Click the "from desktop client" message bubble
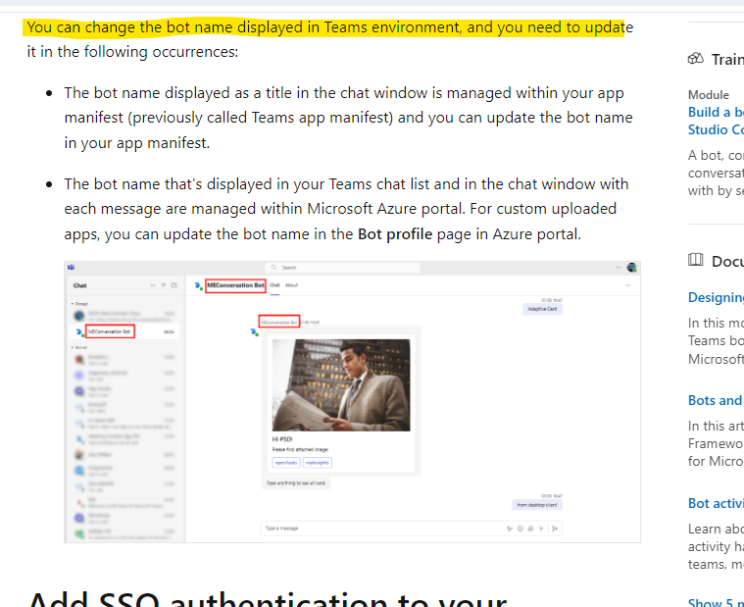The height and width of the screenshot is (607, 744). [x=537, y=504]
